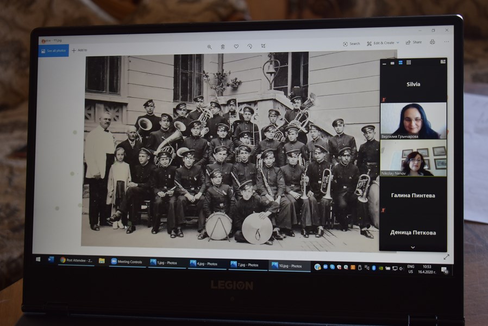Switch Zoom panel to active speaker strip view

[401, 62]
